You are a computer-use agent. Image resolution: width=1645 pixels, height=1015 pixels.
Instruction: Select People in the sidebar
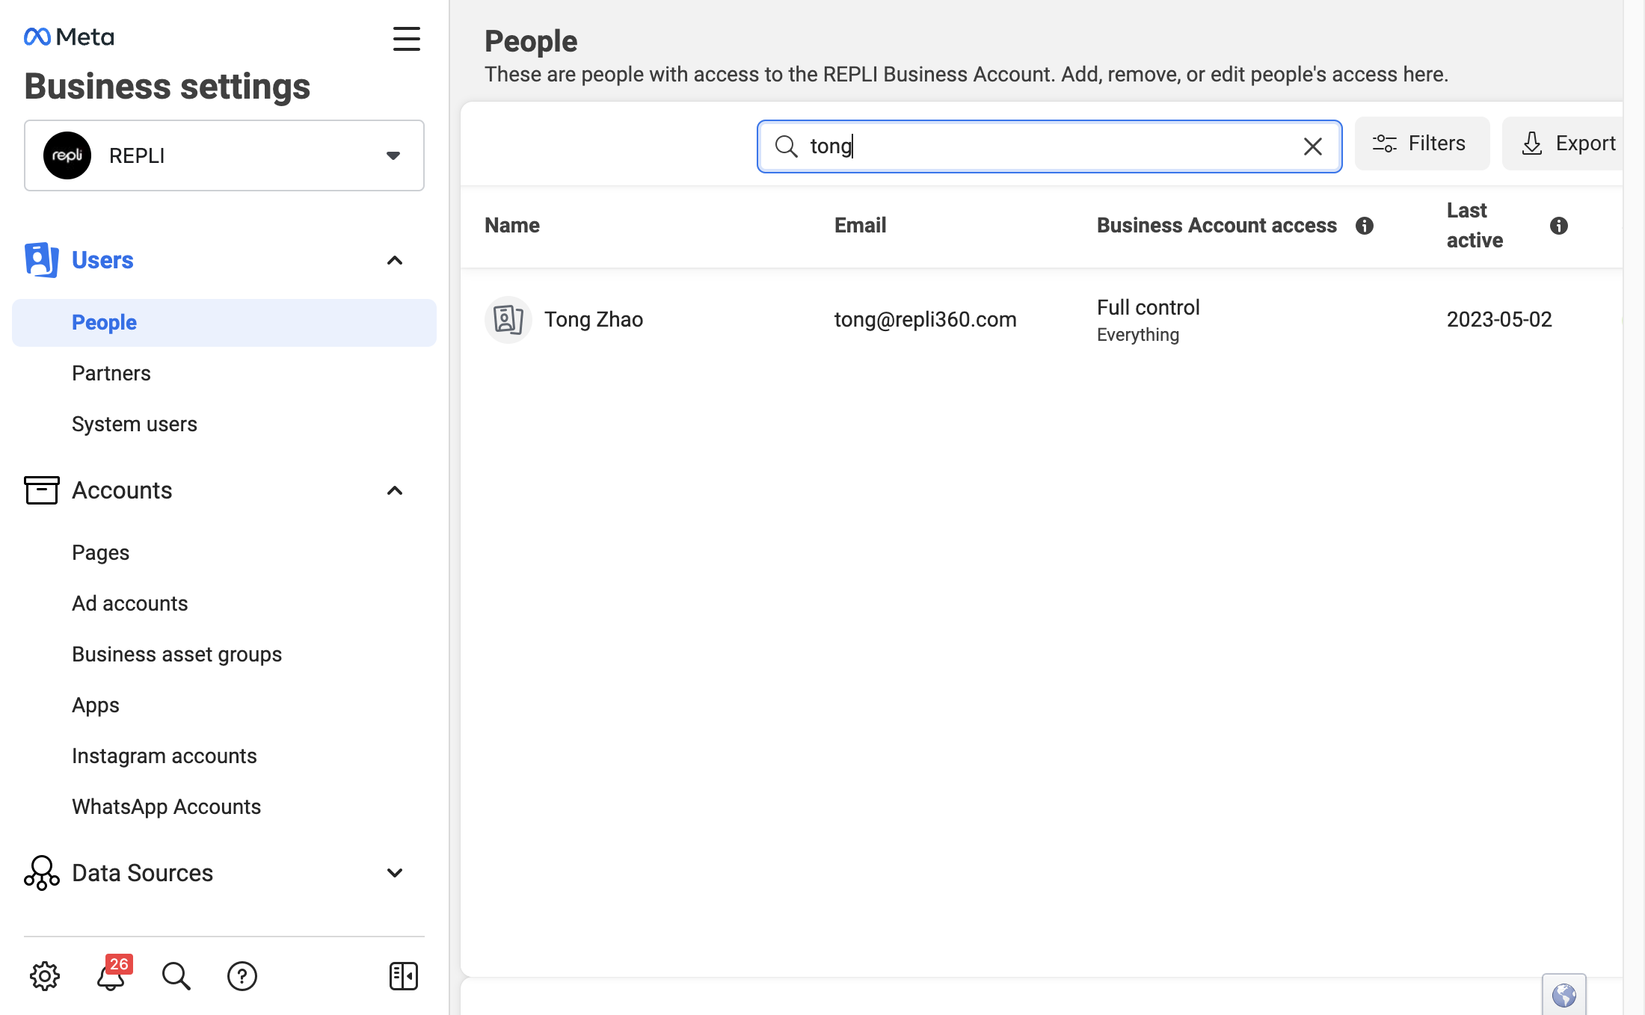(x=224, y=323)
